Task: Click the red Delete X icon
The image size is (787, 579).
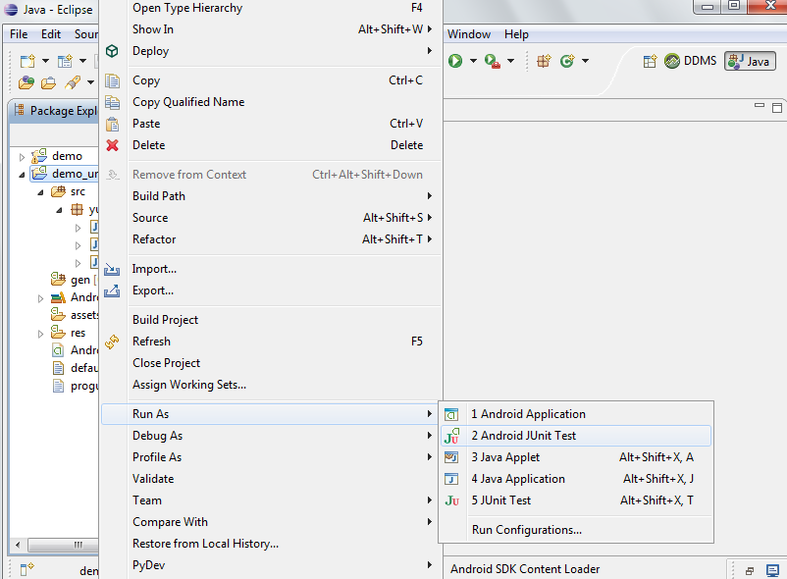Action: tap(113, 145)
